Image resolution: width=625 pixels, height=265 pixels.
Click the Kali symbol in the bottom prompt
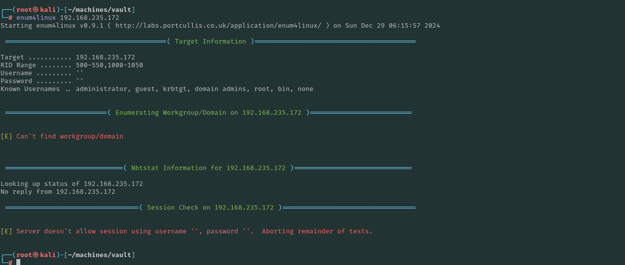point(36,255)
